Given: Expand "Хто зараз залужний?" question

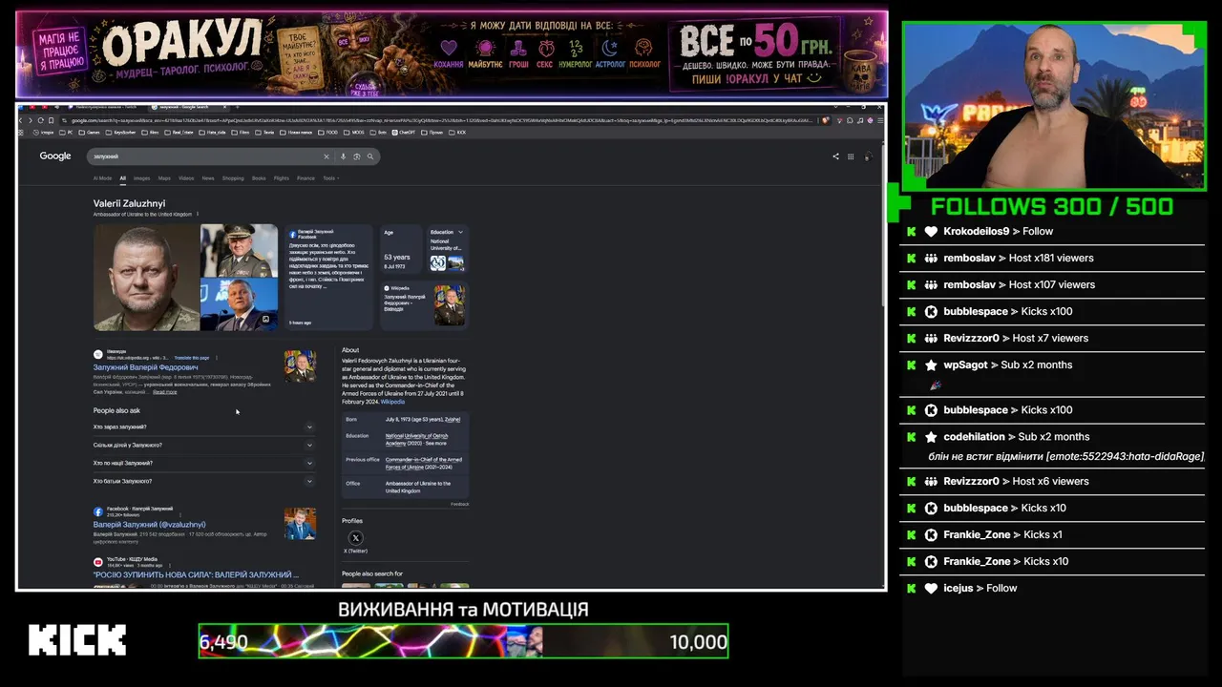Looking at the screenshot, I should pyautogui.click(x=203, y=427).
